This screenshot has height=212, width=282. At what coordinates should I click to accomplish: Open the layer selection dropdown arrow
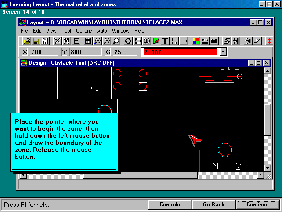point(223,52)
